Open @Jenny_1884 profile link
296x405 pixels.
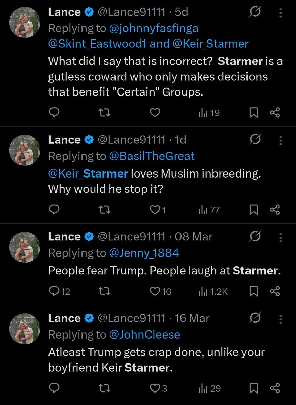point(144,253)
